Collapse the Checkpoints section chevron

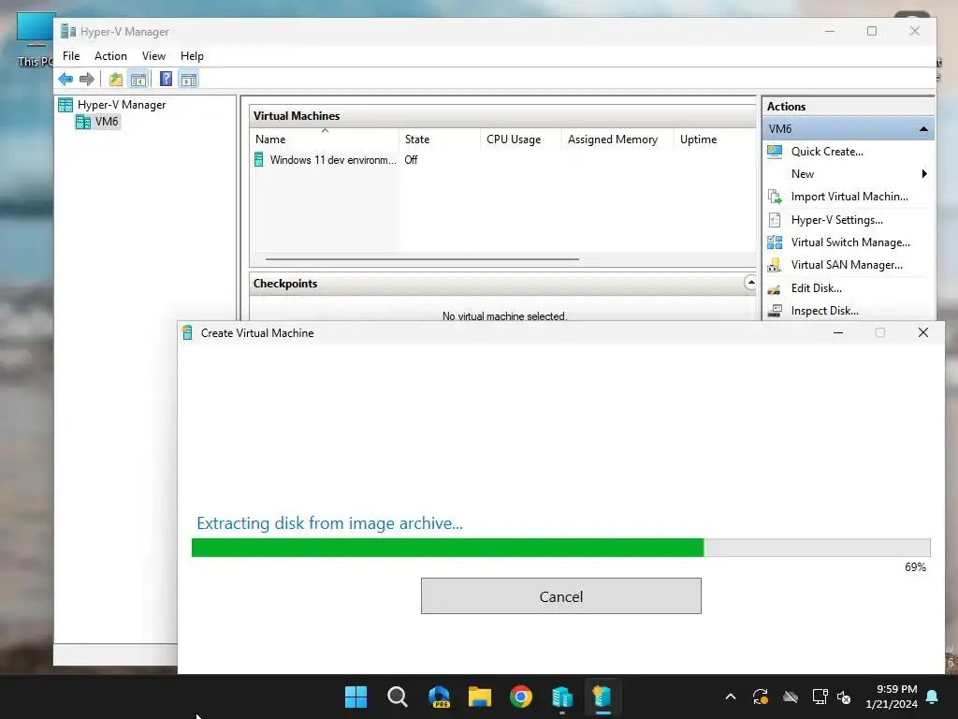750,283
